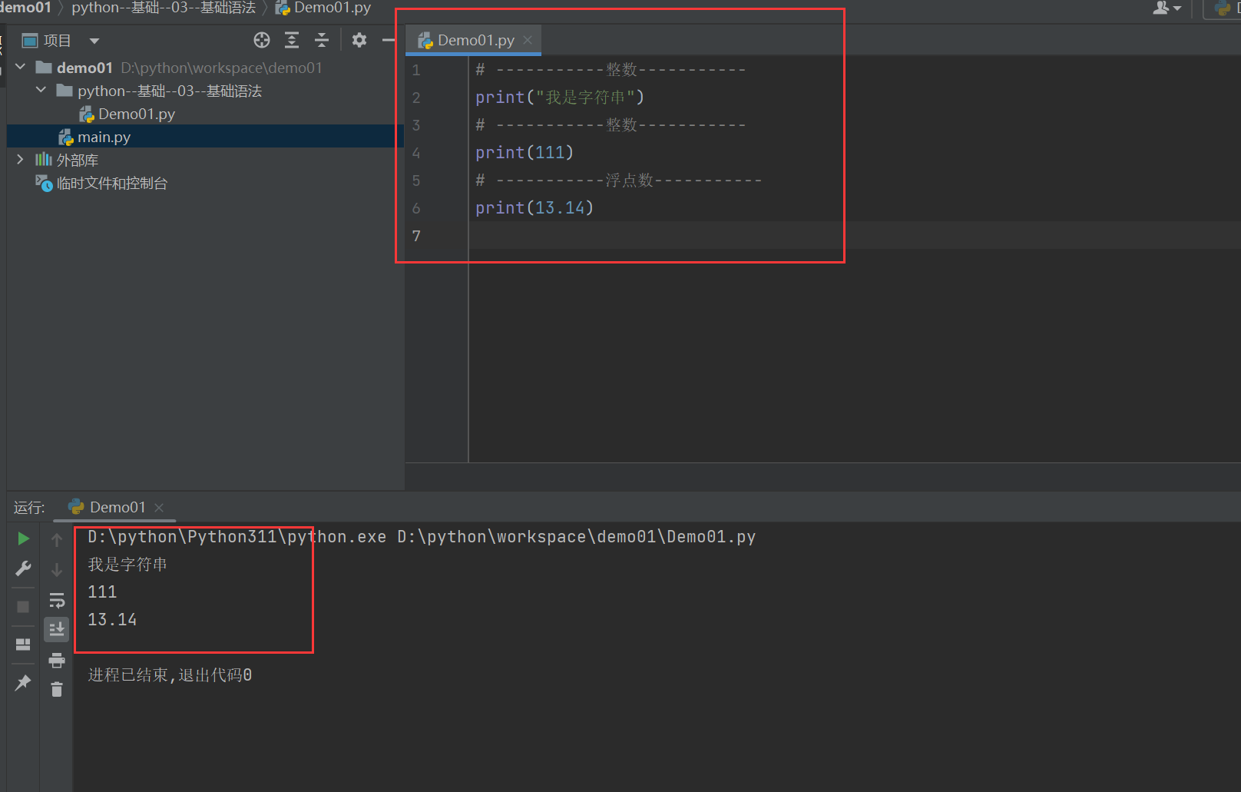Image resolution: width=1241 pixels, height=792 pixels.
Task: Click the 项目 panel title
Action: (x=57, y=41)
